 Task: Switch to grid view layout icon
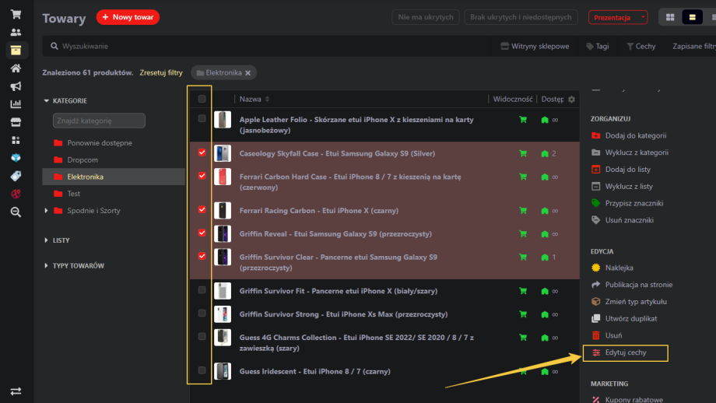coord(670,17)
